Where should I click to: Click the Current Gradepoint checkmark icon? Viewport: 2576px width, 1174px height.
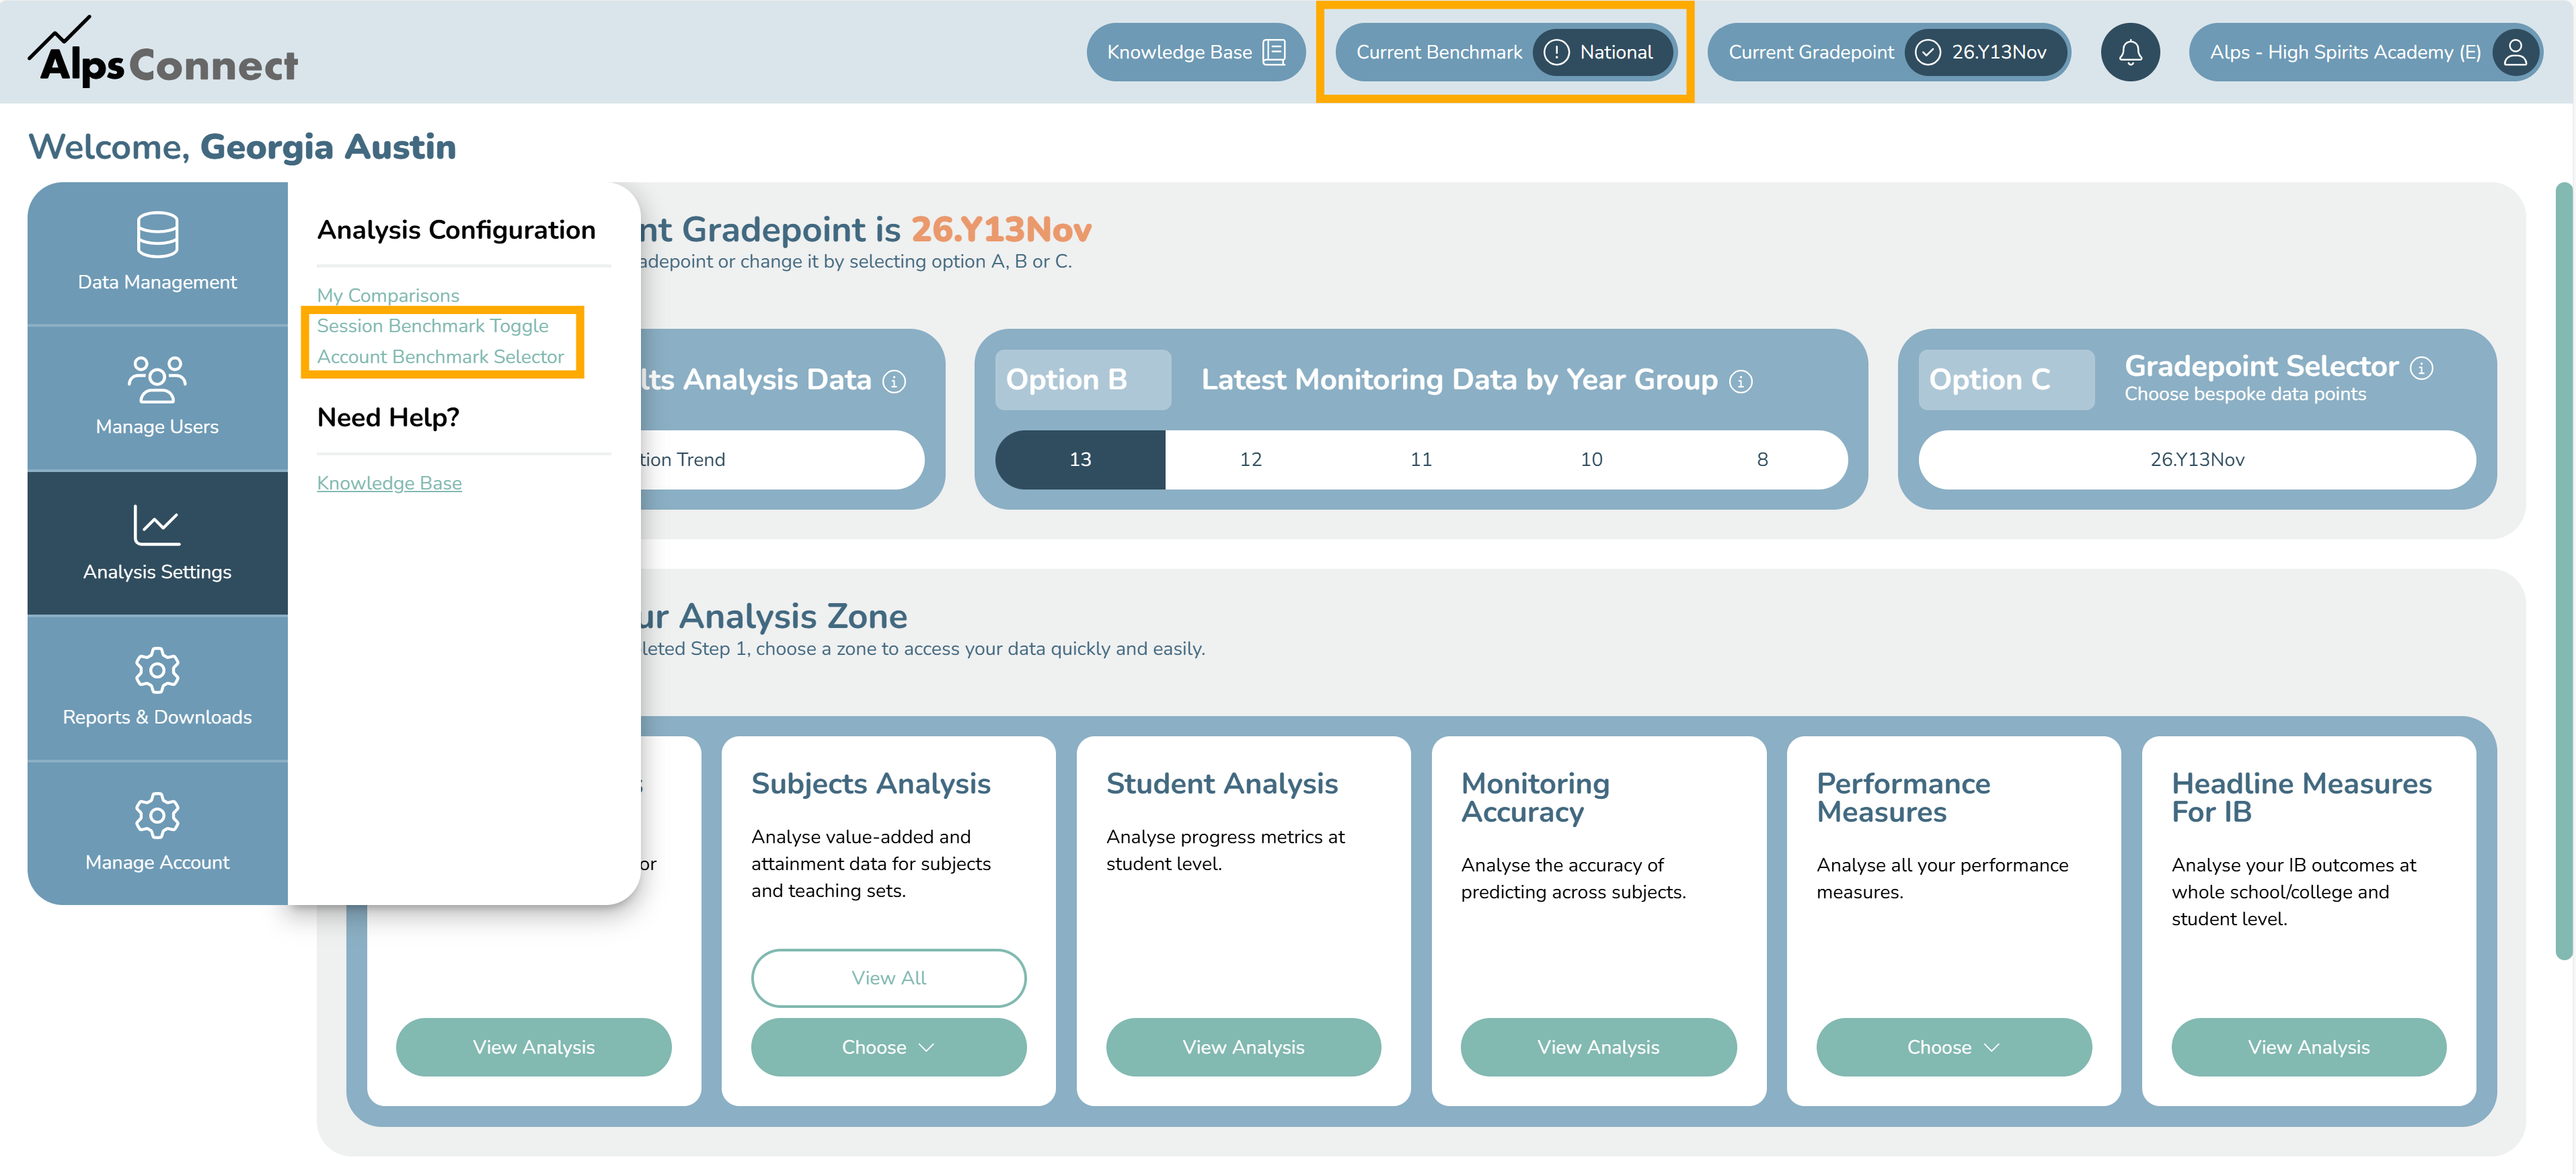pyautogui.click(x=1927, y=52)
